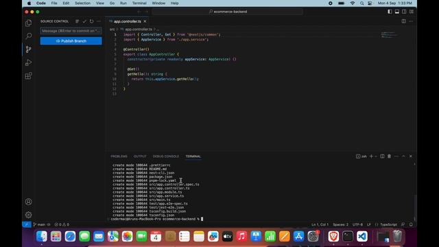Change end of line sequence LF

pos(369,224)
